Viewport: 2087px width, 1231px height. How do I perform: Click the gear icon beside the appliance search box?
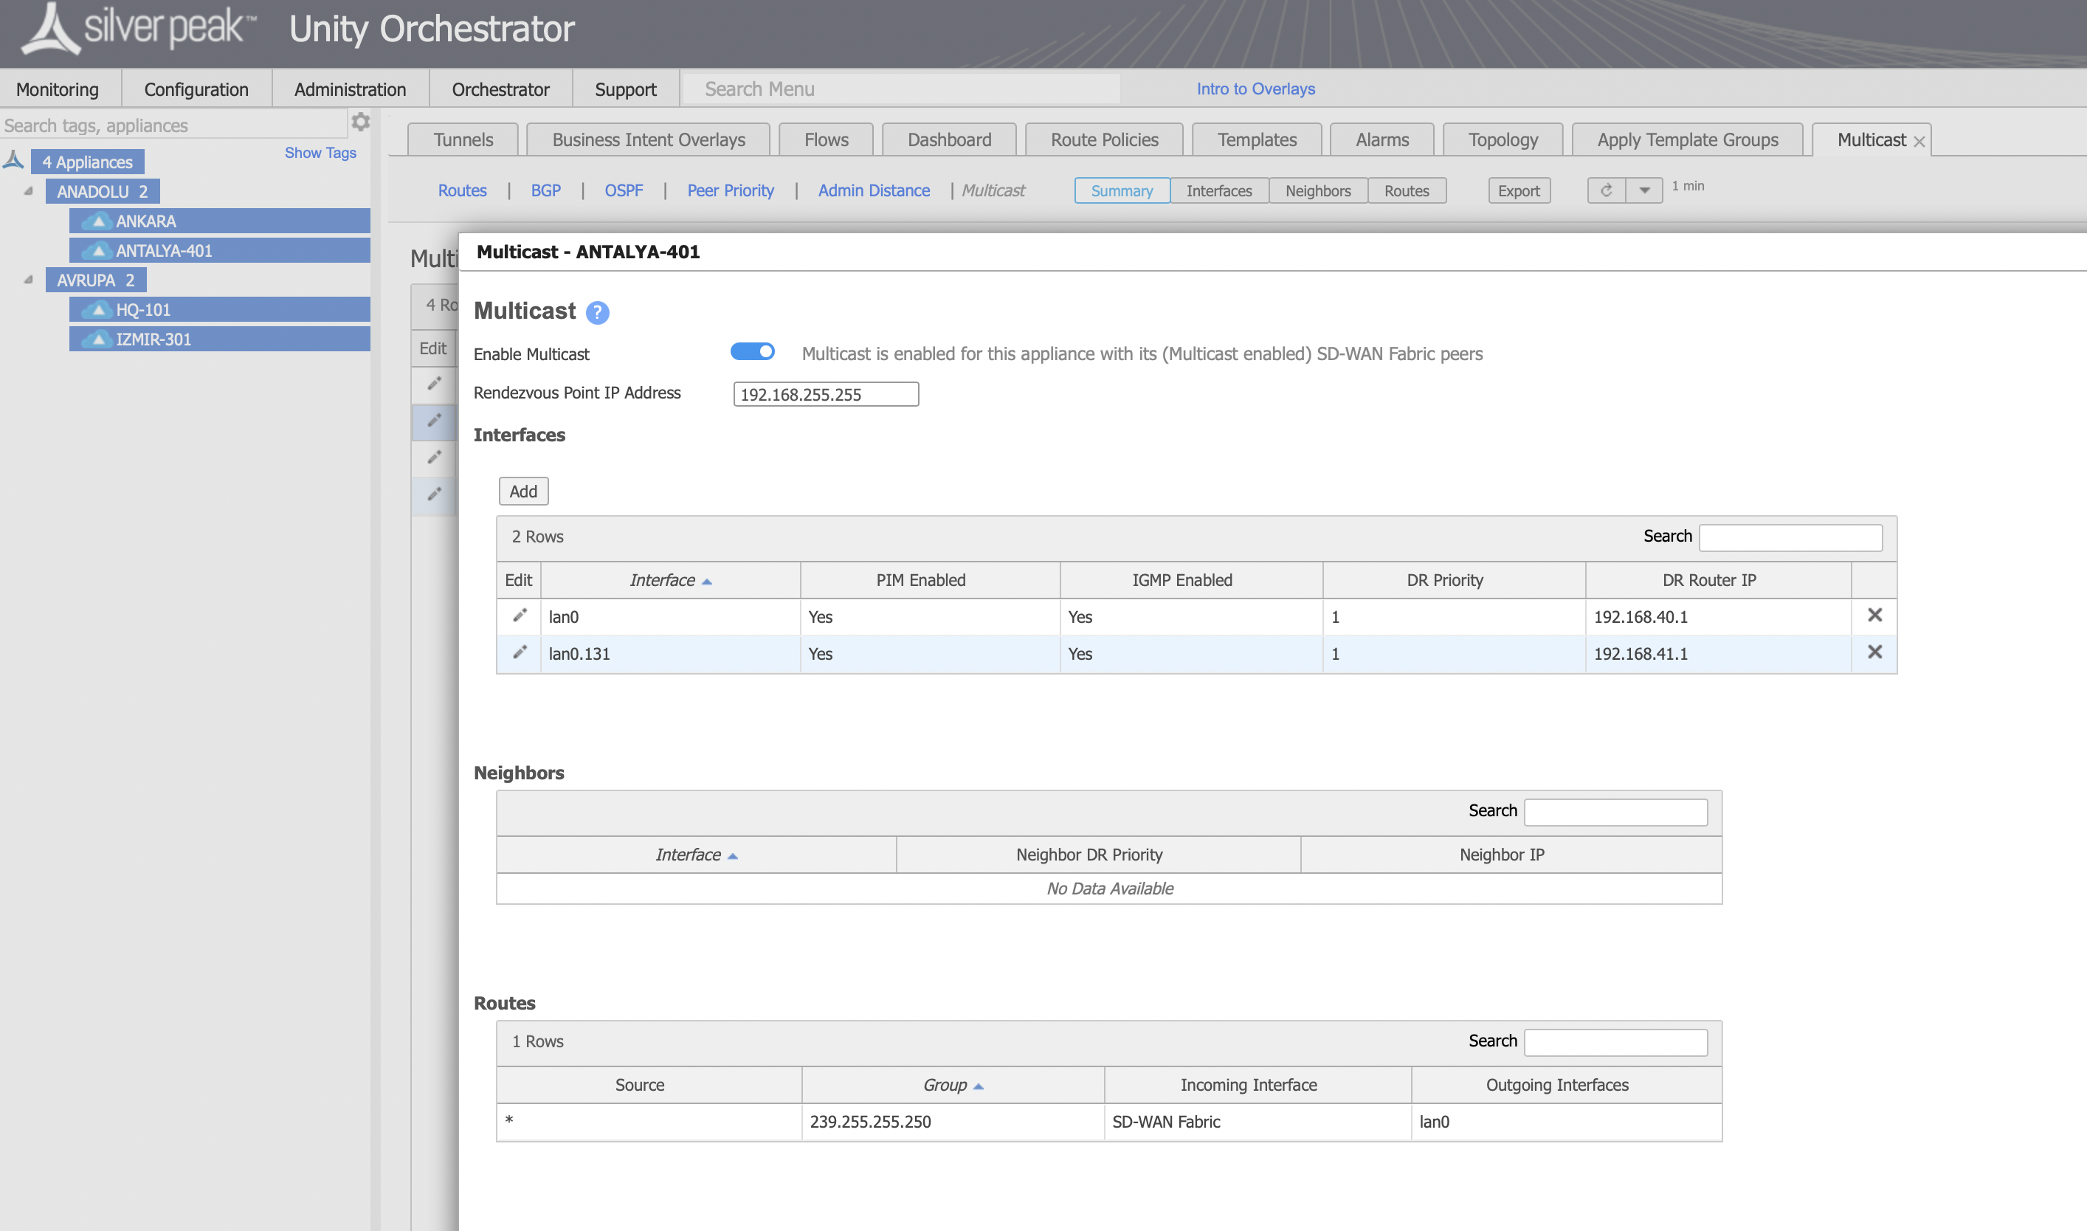[360, 121]
